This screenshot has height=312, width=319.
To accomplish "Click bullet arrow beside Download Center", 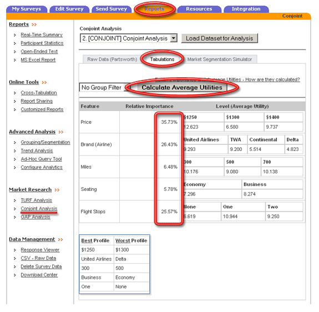I will pos(14,275).
